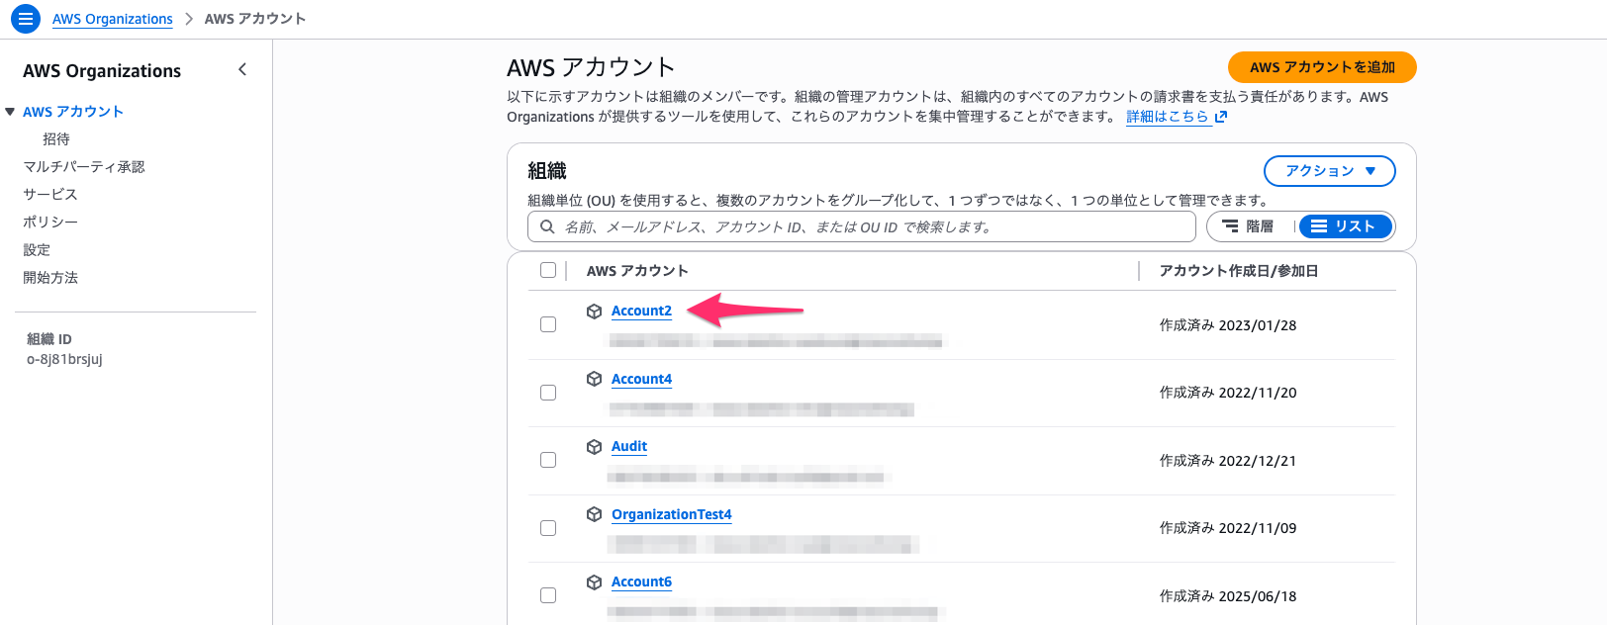Click the AWS アカウントを追加 button
1607x625 pixels.
[1323, 67]
